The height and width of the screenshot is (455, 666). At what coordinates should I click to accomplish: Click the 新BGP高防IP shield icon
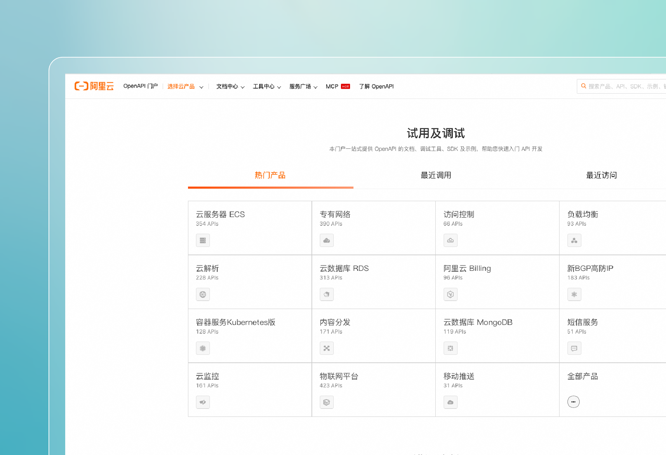click(x=574, y=294)
